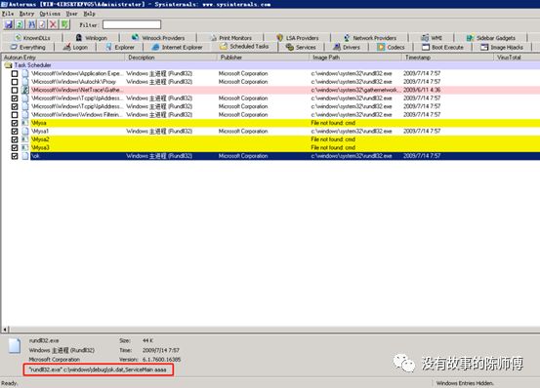The width and height of the screenshot is (540, 388).
Task: Switch to the Print Monitors tab
Action: pos(230,38)
